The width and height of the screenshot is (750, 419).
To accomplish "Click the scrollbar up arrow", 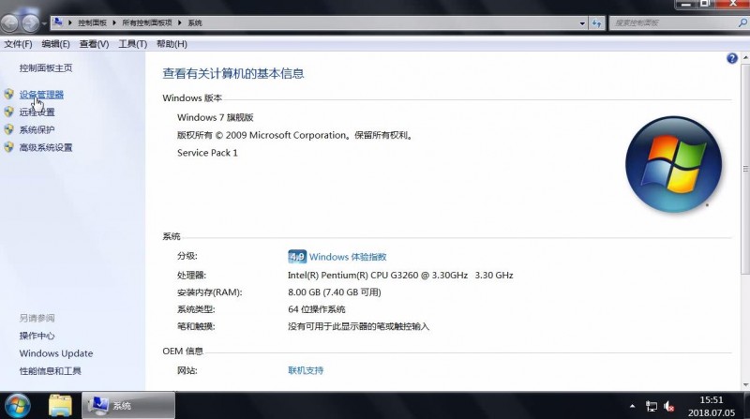I will tap(745, 58).
